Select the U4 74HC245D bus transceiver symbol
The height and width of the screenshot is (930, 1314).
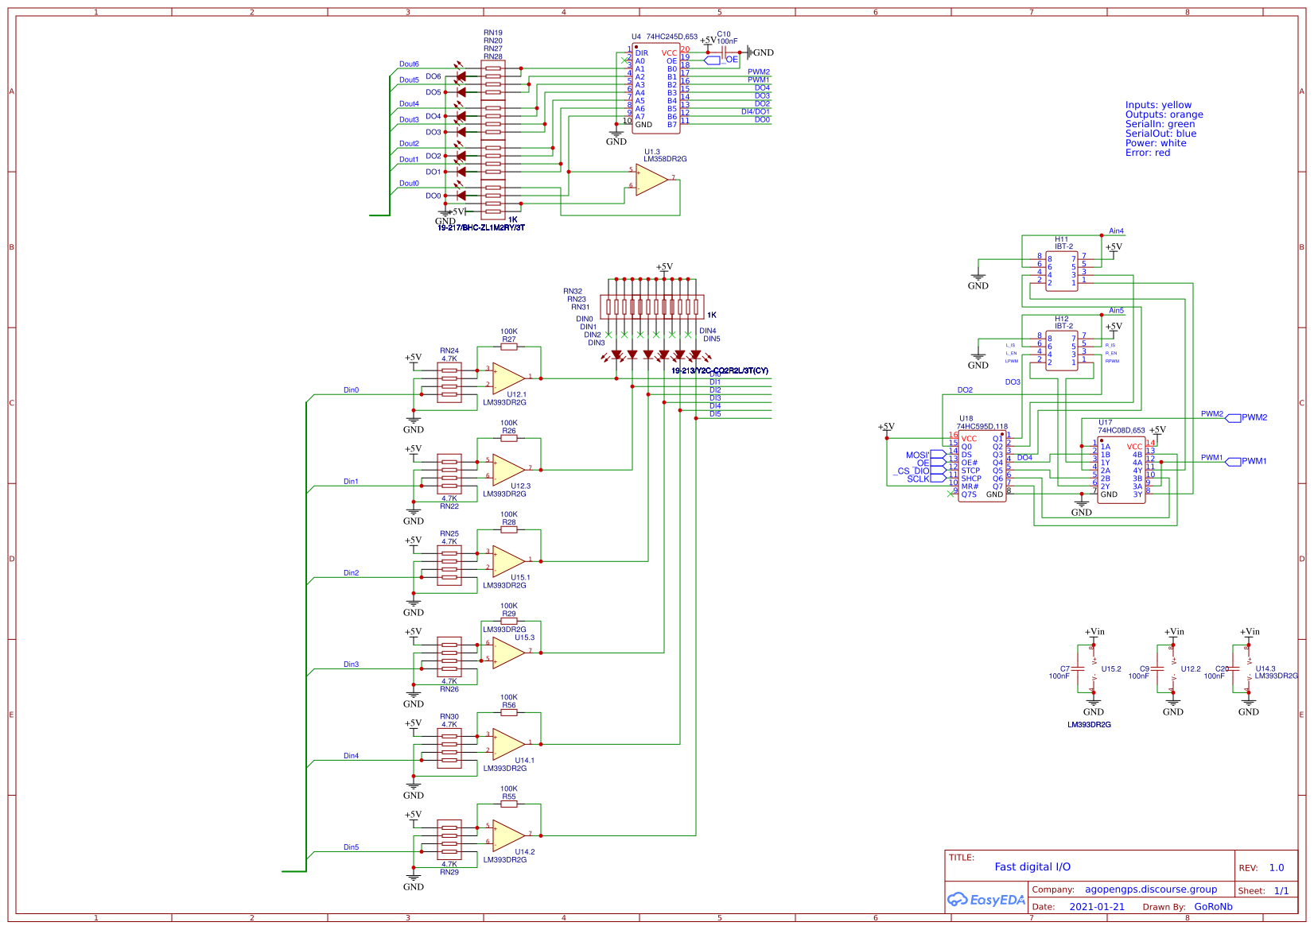click(x=658, y=87)
